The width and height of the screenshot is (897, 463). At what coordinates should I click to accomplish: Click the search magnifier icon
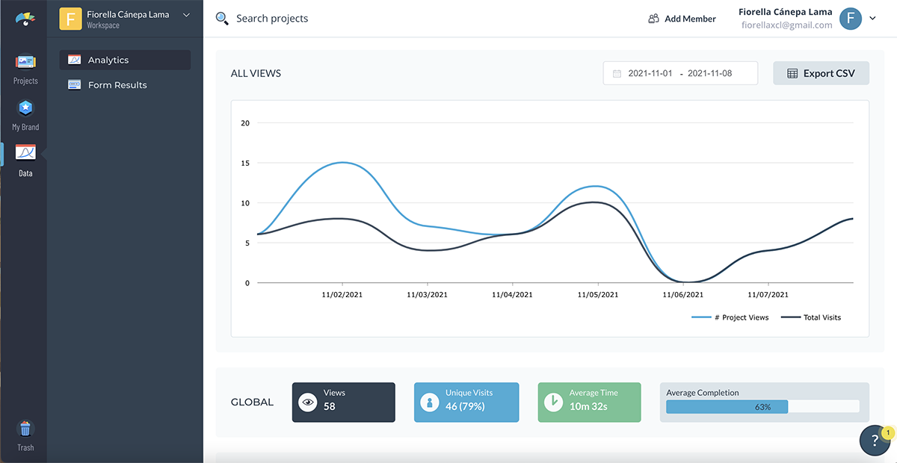[x=222, y=19]
